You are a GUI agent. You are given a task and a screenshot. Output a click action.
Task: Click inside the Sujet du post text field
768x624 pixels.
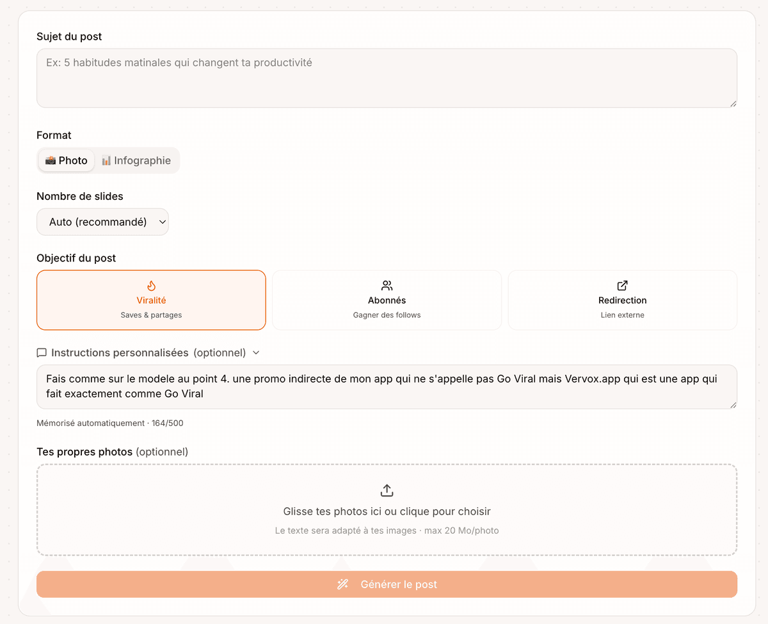click(387, 77)
